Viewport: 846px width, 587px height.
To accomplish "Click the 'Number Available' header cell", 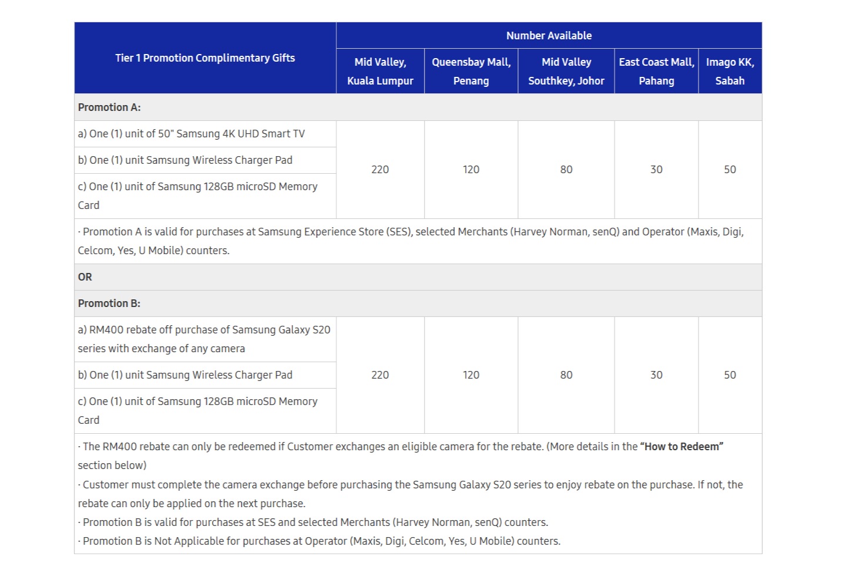I will pos(549,35).
